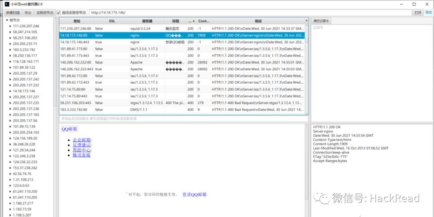
Task: Select tree item 36.248.26.220
Action: 24,144
